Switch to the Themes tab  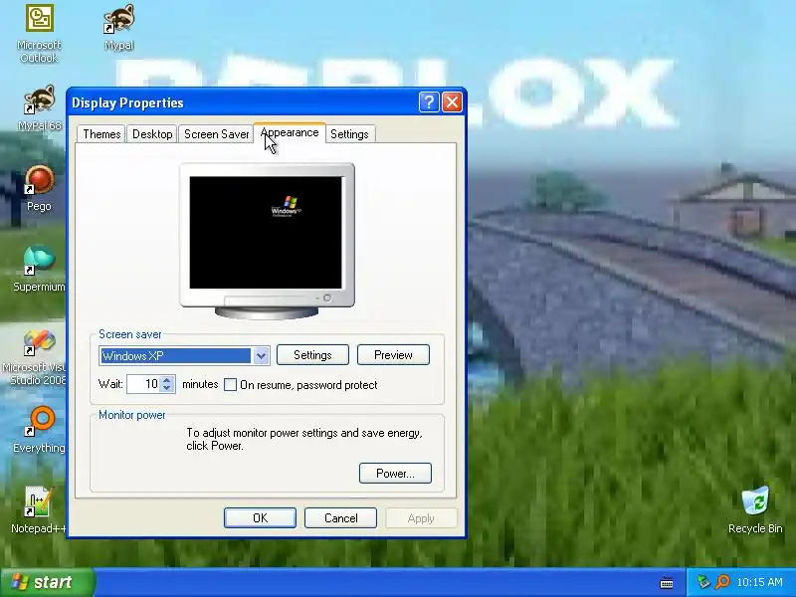[x=101, y=134]
